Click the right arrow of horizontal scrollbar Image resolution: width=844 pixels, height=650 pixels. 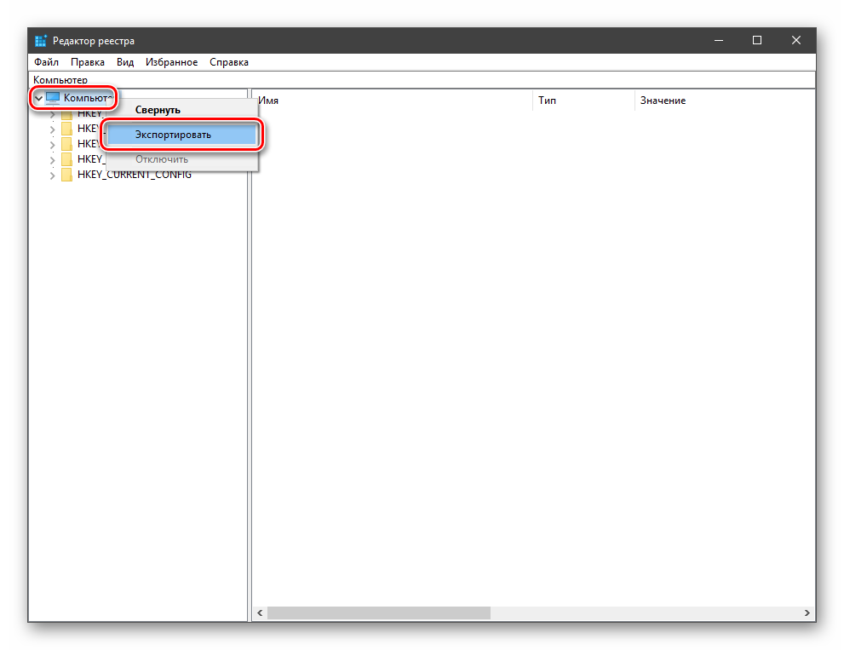[807, 613]
